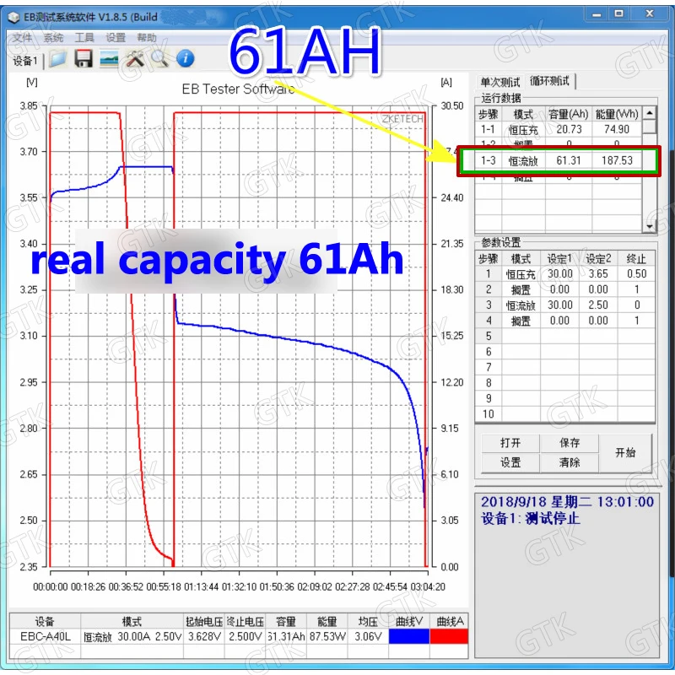675x675 pixels.
Task: Switch to the 单次测试 tab
Action: tap(500, 82)
